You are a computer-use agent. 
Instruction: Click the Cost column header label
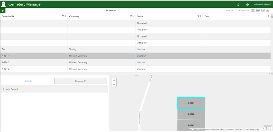[x=207, y=16]
